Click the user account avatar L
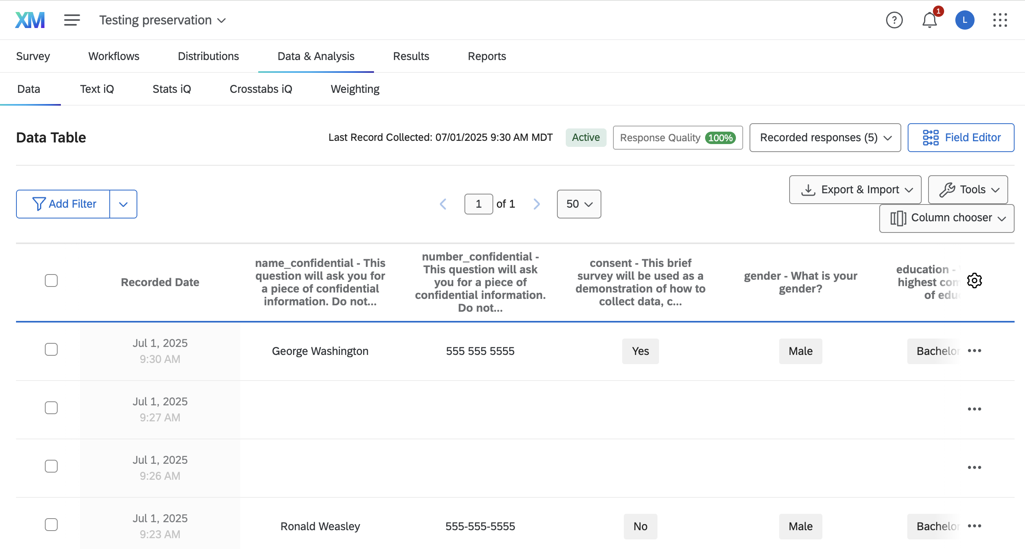 pyautogui.click(x=965, y=20)
